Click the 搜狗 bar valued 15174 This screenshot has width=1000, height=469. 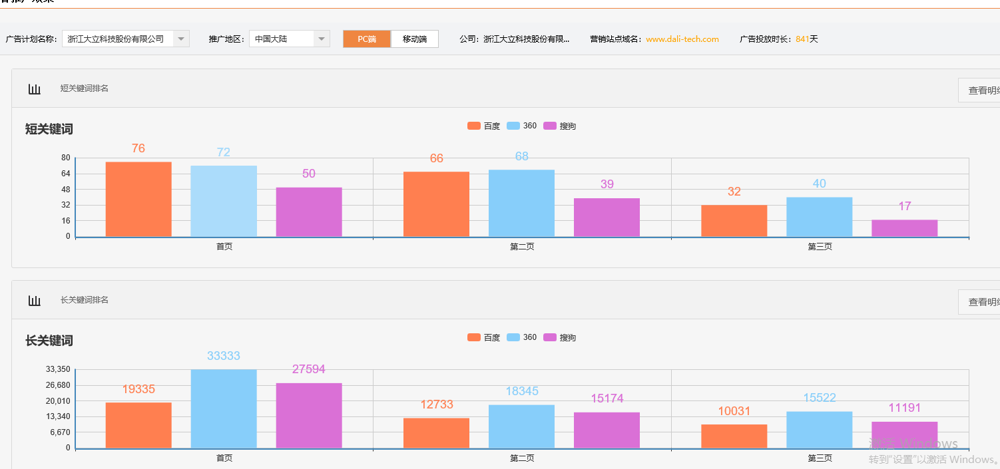pyautogui.click(x=607, y=430)
